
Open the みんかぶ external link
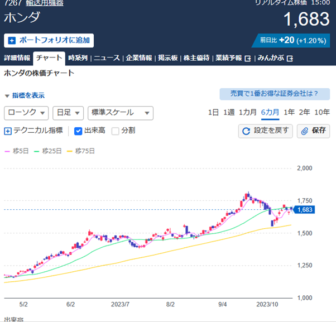coord(275,58)
